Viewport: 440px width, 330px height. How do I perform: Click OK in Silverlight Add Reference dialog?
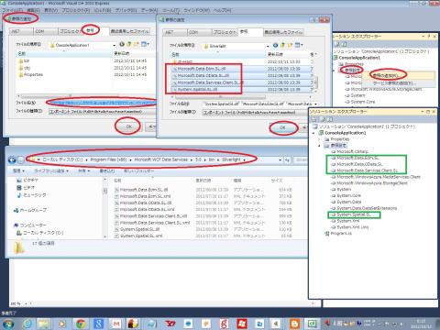pos(282,127)
